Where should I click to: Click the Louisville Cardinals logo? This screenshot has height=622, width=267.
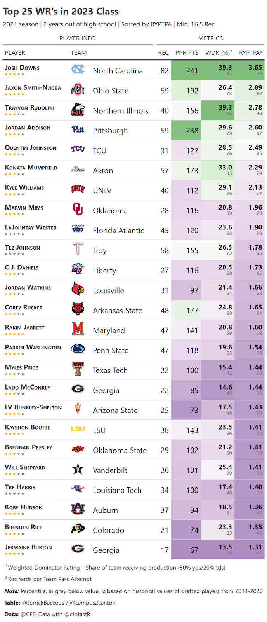[78, 290]
